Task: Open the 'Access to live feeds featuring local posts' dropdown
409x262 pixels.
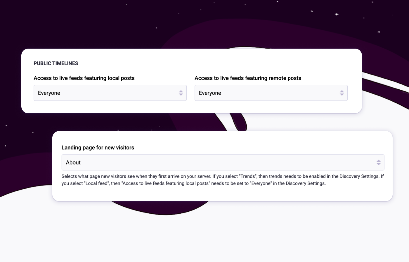Action: tap(110, 93)
